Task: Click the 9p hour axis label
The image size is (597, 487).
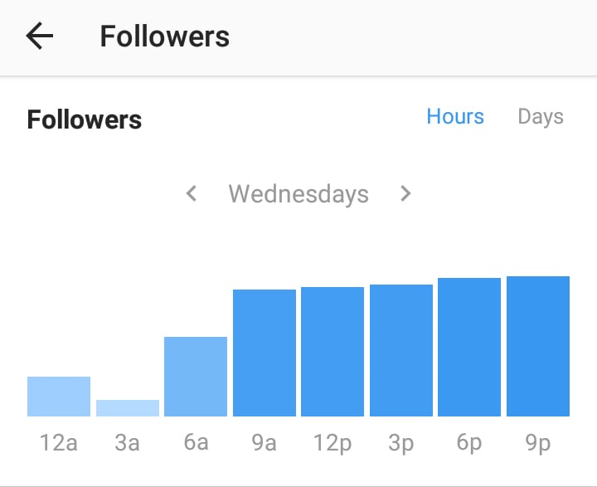Action: tap(538, 443)
